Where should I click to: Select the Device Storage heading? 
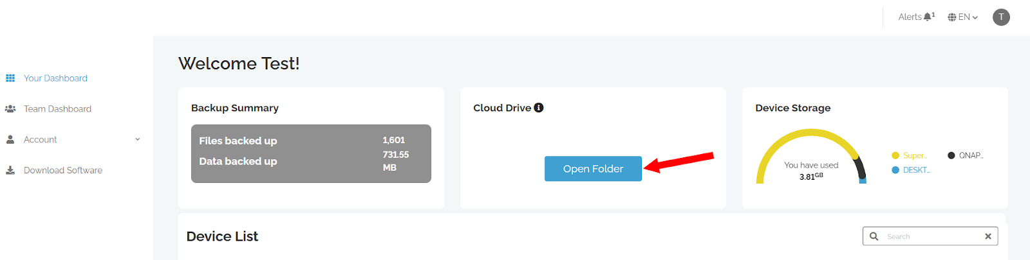(793, 108)
